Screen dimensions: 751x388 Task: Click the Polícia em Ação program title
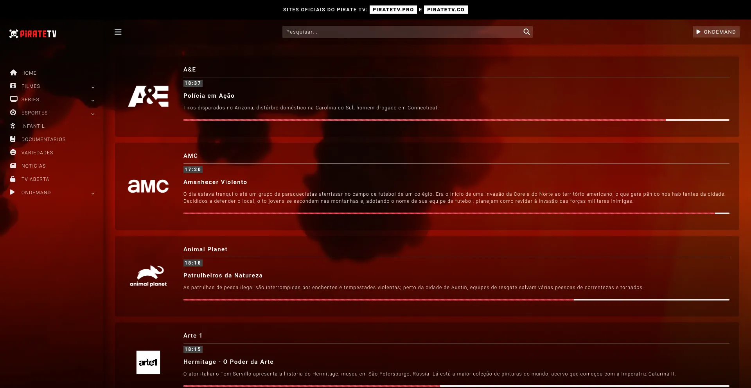click(209, 96)
